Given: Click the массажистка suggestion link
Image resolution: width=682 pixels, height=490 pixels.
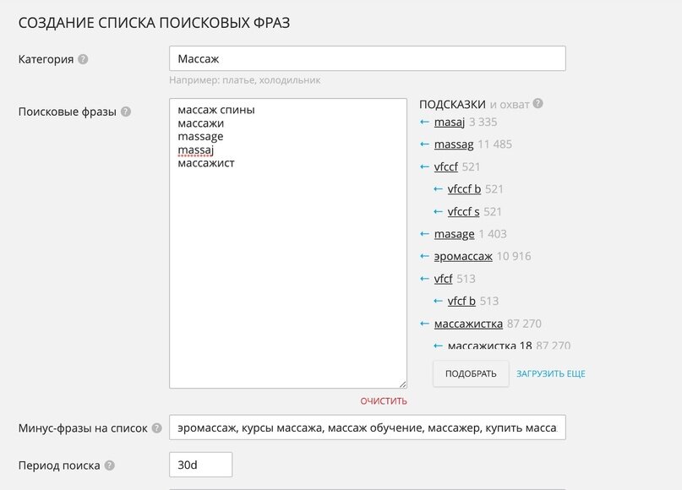Looking at the screenshot, I should (x=468, y=324).
